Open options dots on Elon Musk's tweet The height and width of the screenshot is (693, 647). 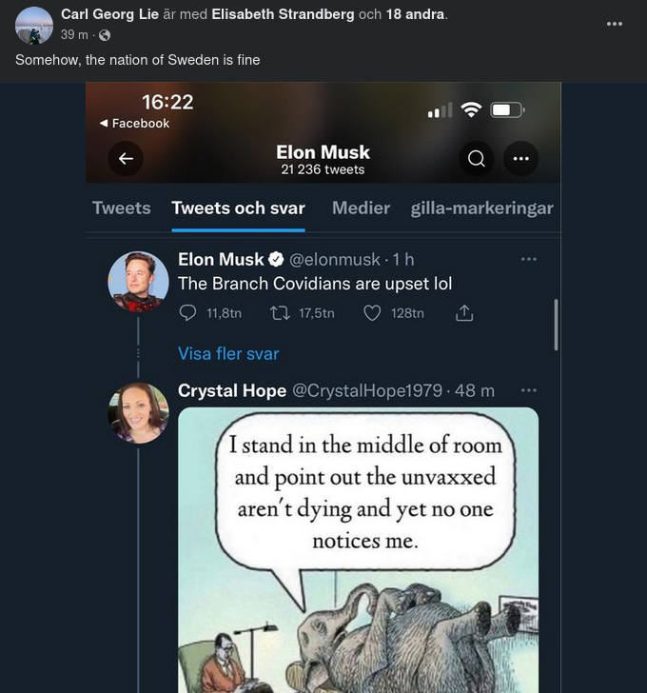[x=529, y=259]
